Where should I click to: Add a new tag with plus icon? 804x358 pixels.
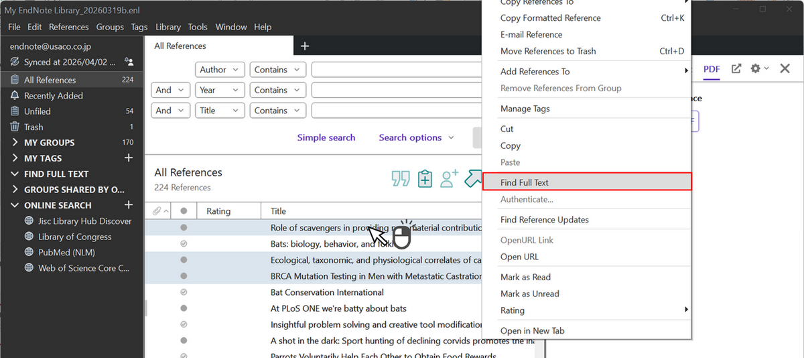[129, 158]
